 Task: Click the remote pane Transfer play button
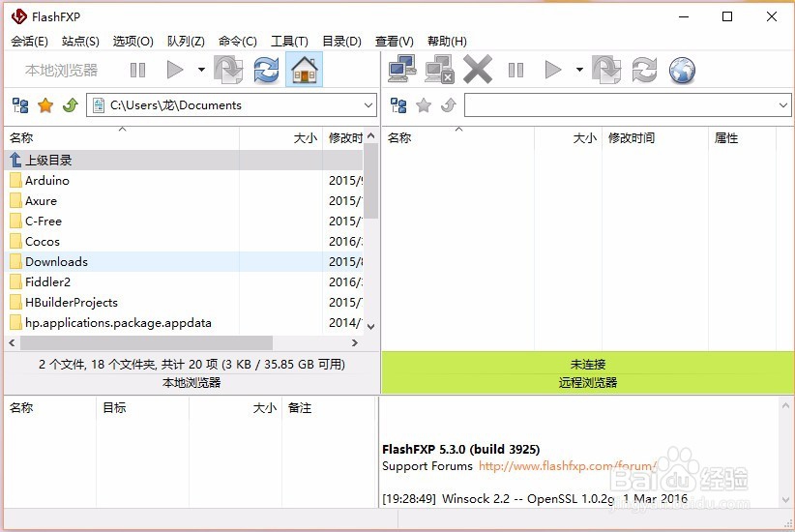552,70
